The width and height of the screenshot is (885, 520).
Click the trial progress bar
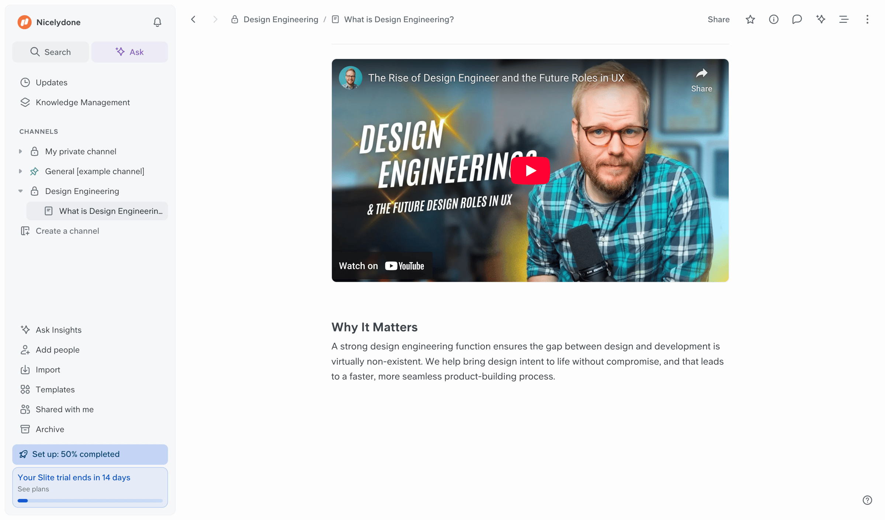click(90, 500)
